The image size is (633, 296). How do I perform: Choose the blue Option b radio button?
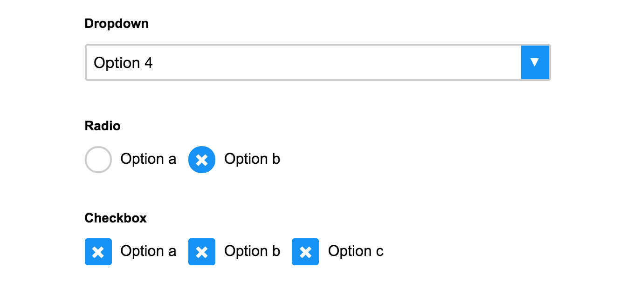tap(201, 160)
